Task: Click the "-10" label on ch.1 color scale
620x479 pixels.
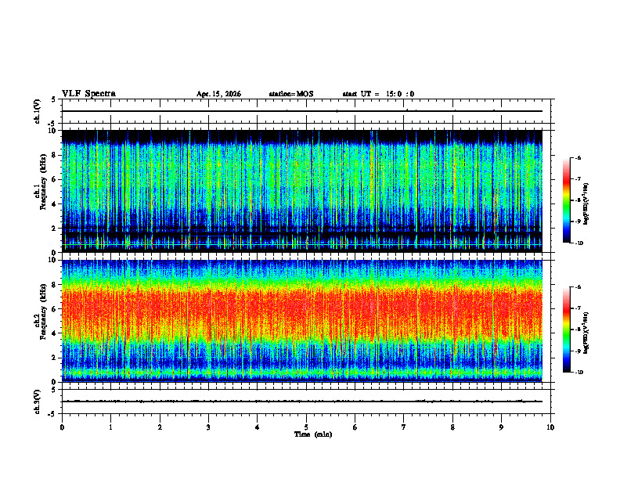Action: pos(579,243)
